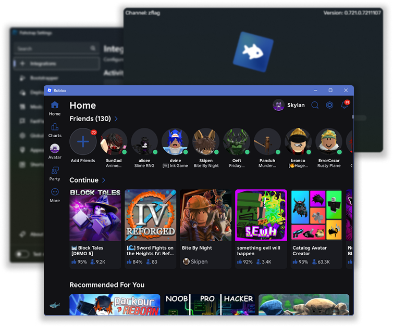Open Charts in the Roblox sidebar
The width and height of the screenshot is (393, 327).
coord(55,130)
